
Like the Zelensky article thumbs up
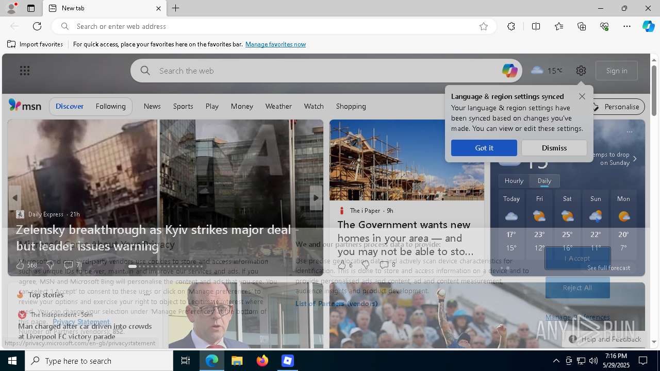21,265
